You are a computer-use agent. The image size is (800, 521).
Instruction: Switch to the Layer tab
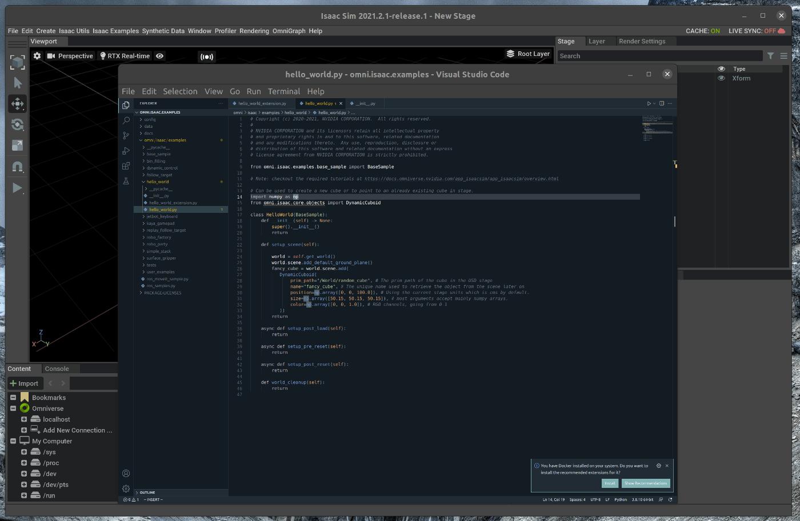(597, 41)
